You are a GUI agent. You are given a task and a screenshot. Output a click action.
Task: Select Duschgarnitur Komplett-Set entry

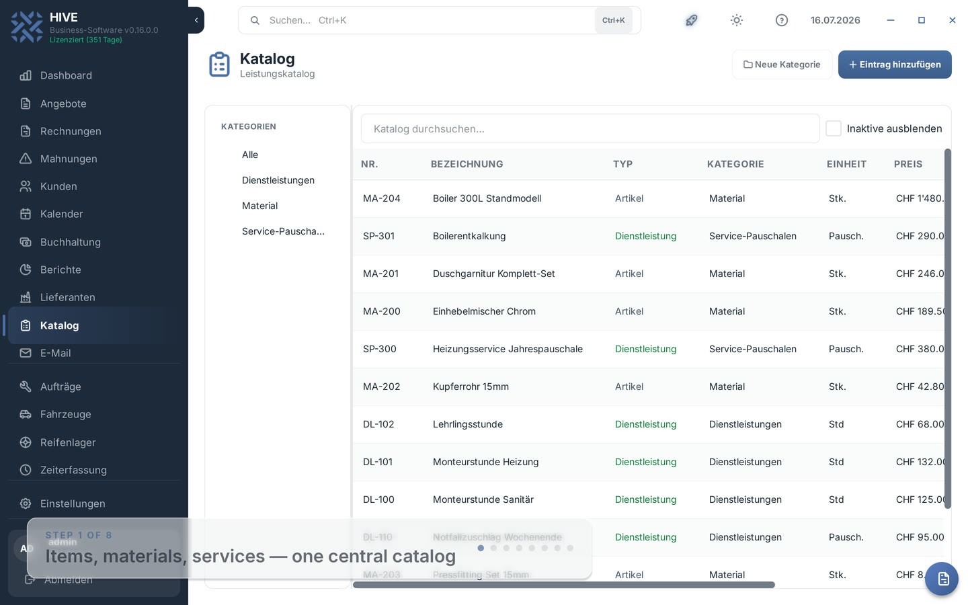(x=649, y=274)
